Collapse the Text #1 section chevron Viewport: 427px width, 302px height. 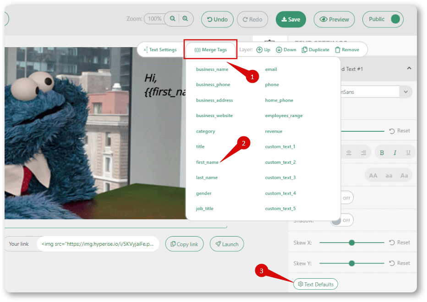tap(409, 68)
